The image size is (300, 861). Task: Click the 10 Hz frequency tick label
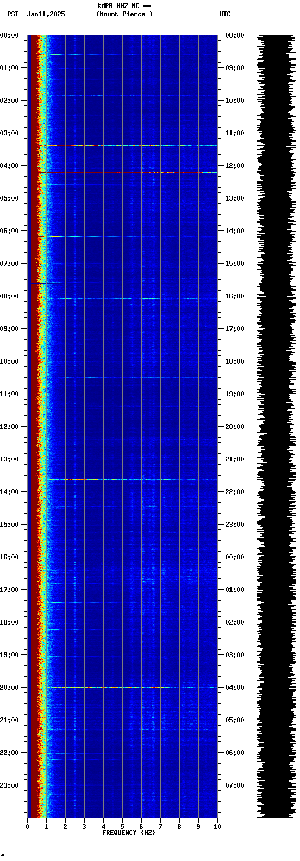click(x=217, y=827)
